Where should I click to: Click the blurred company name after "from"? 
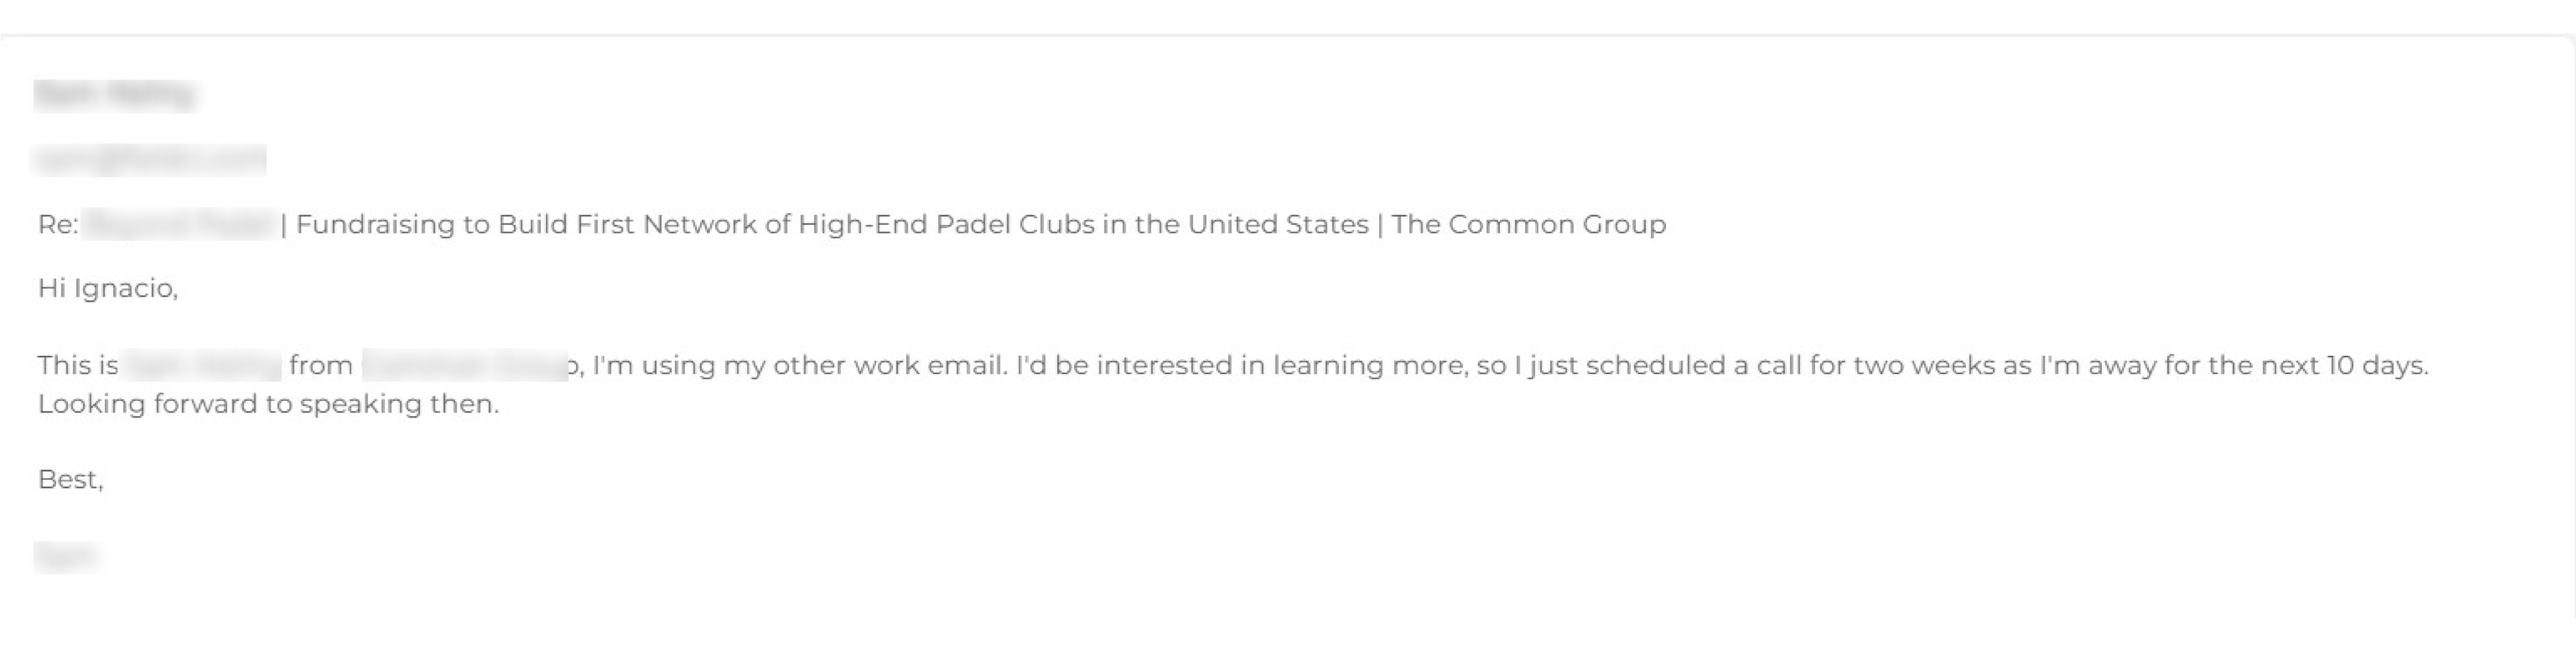click(464, 366)
